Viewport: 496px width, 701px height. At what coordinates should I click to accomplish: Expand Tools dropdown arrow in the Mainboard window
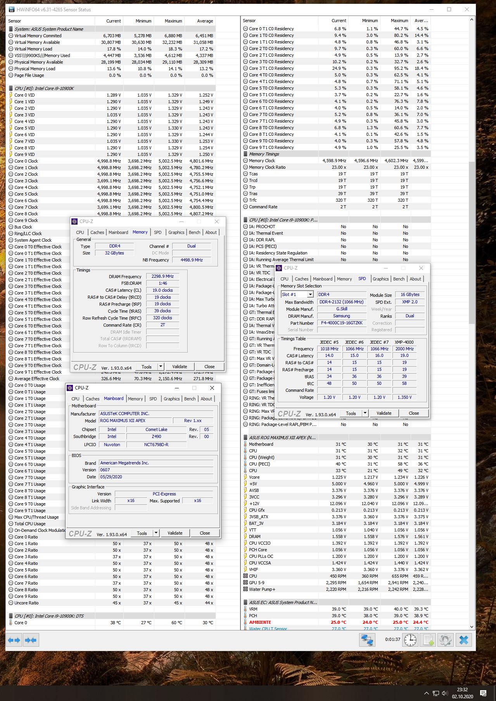[x=156, y=533]
